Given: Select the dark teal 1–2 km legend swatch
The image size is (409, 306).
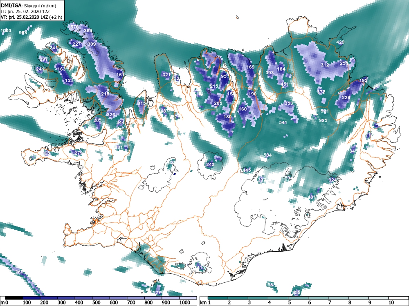Looking at the screenshot, I should tap(218, 298).
